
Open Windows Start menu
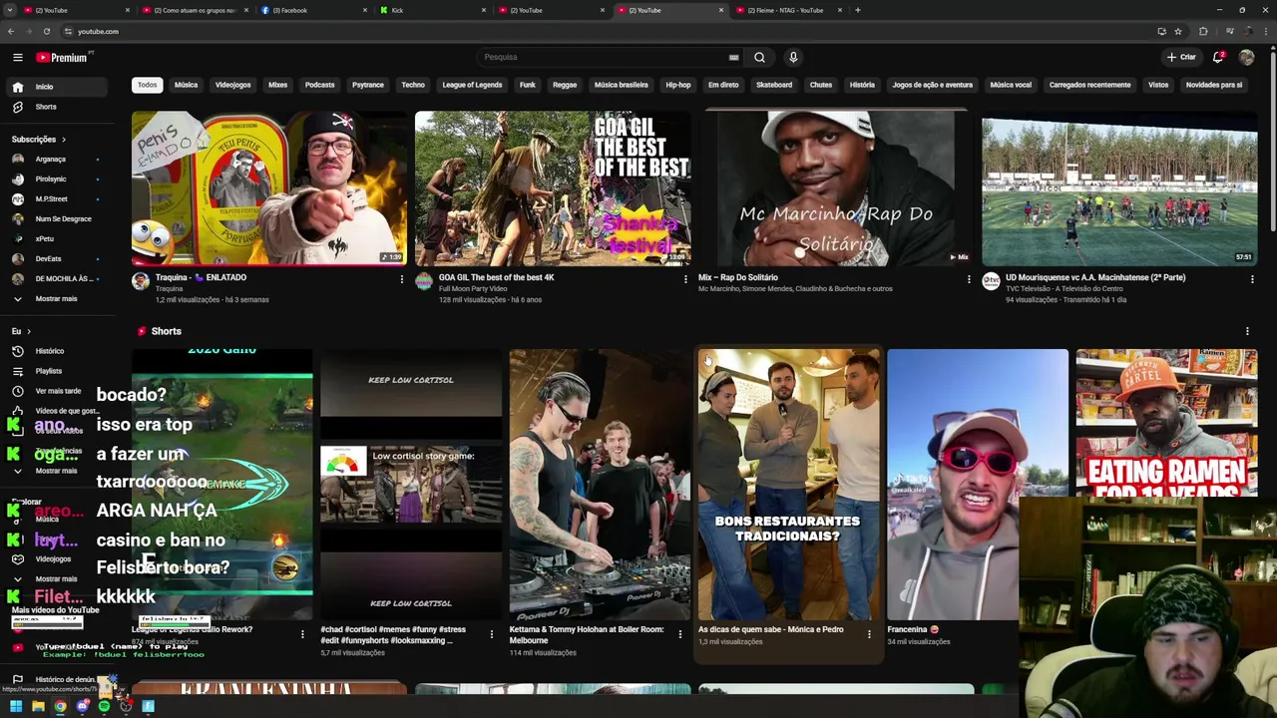(16, 706)
